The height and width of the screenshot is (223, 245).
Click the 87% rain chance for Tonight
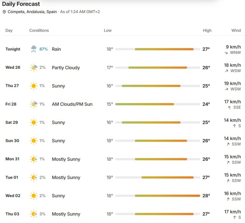tap(43, 49)
